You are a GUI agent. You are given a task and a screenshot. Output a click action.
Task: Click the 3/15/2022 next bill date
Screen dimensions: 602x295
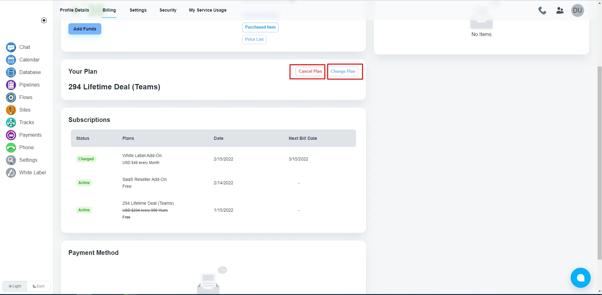(298, 159)
